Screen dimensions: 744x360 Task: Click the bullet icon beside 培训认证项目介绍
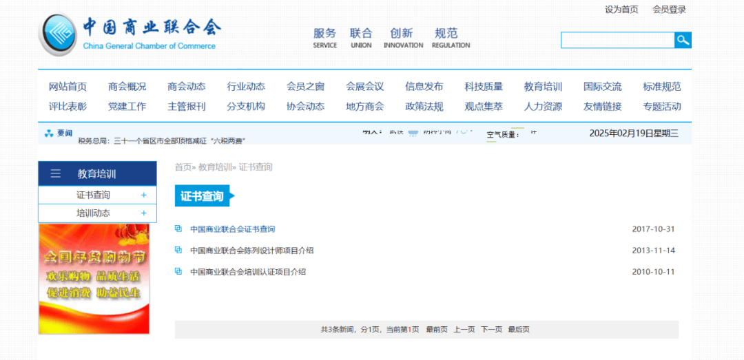pos(178,271)
